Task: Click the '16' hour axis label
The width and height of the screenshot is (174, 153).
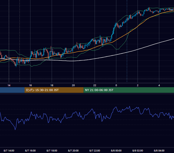Action: (x=30, y=85)
